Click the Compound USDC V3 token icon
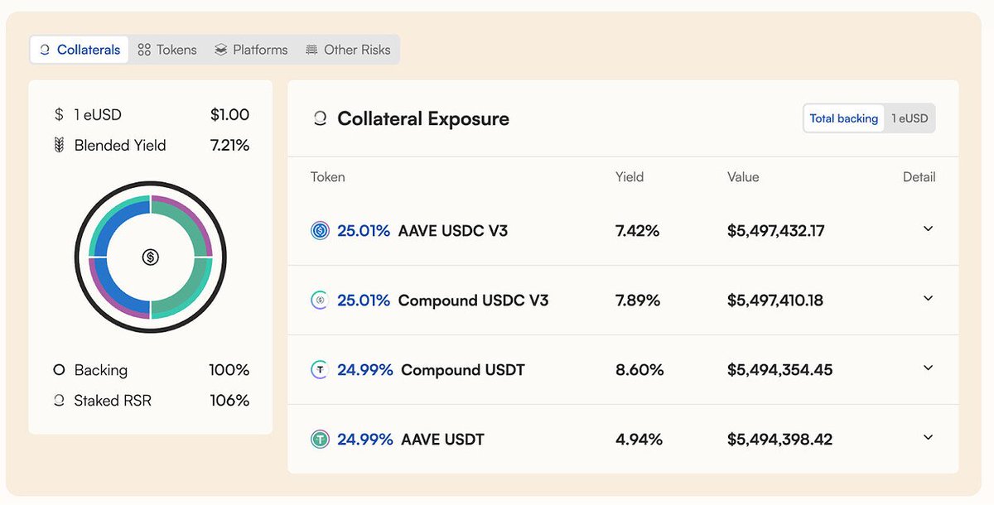The width and height of the screenshot is (994, 505). [320, 301]
